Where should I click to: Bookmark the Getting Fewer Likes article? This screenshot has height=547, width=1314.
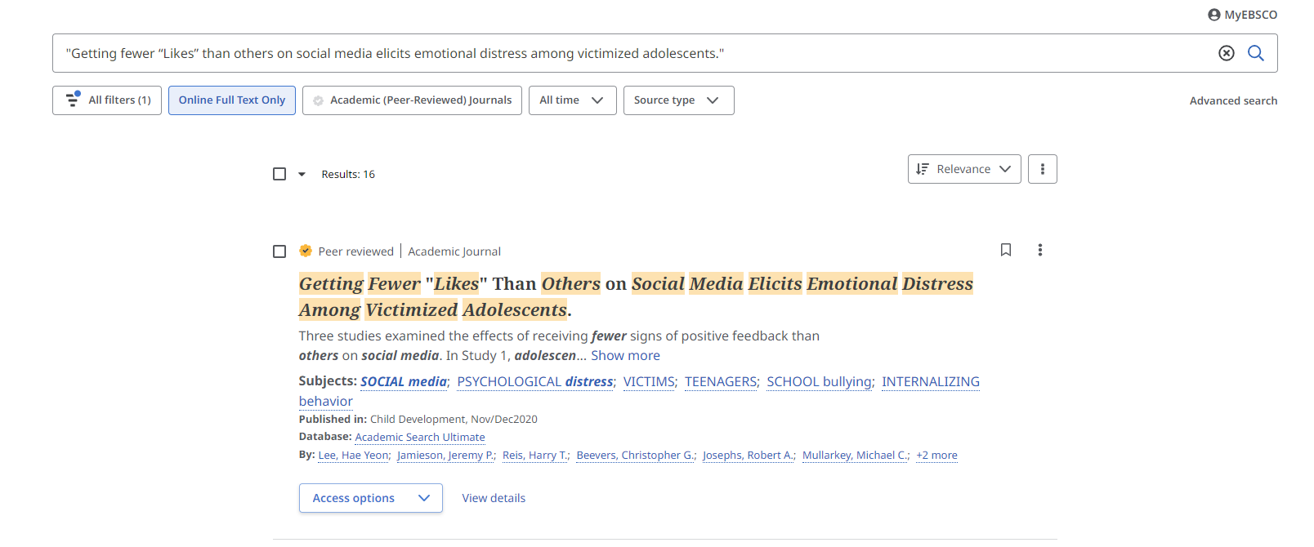[x=1006, y=250]
